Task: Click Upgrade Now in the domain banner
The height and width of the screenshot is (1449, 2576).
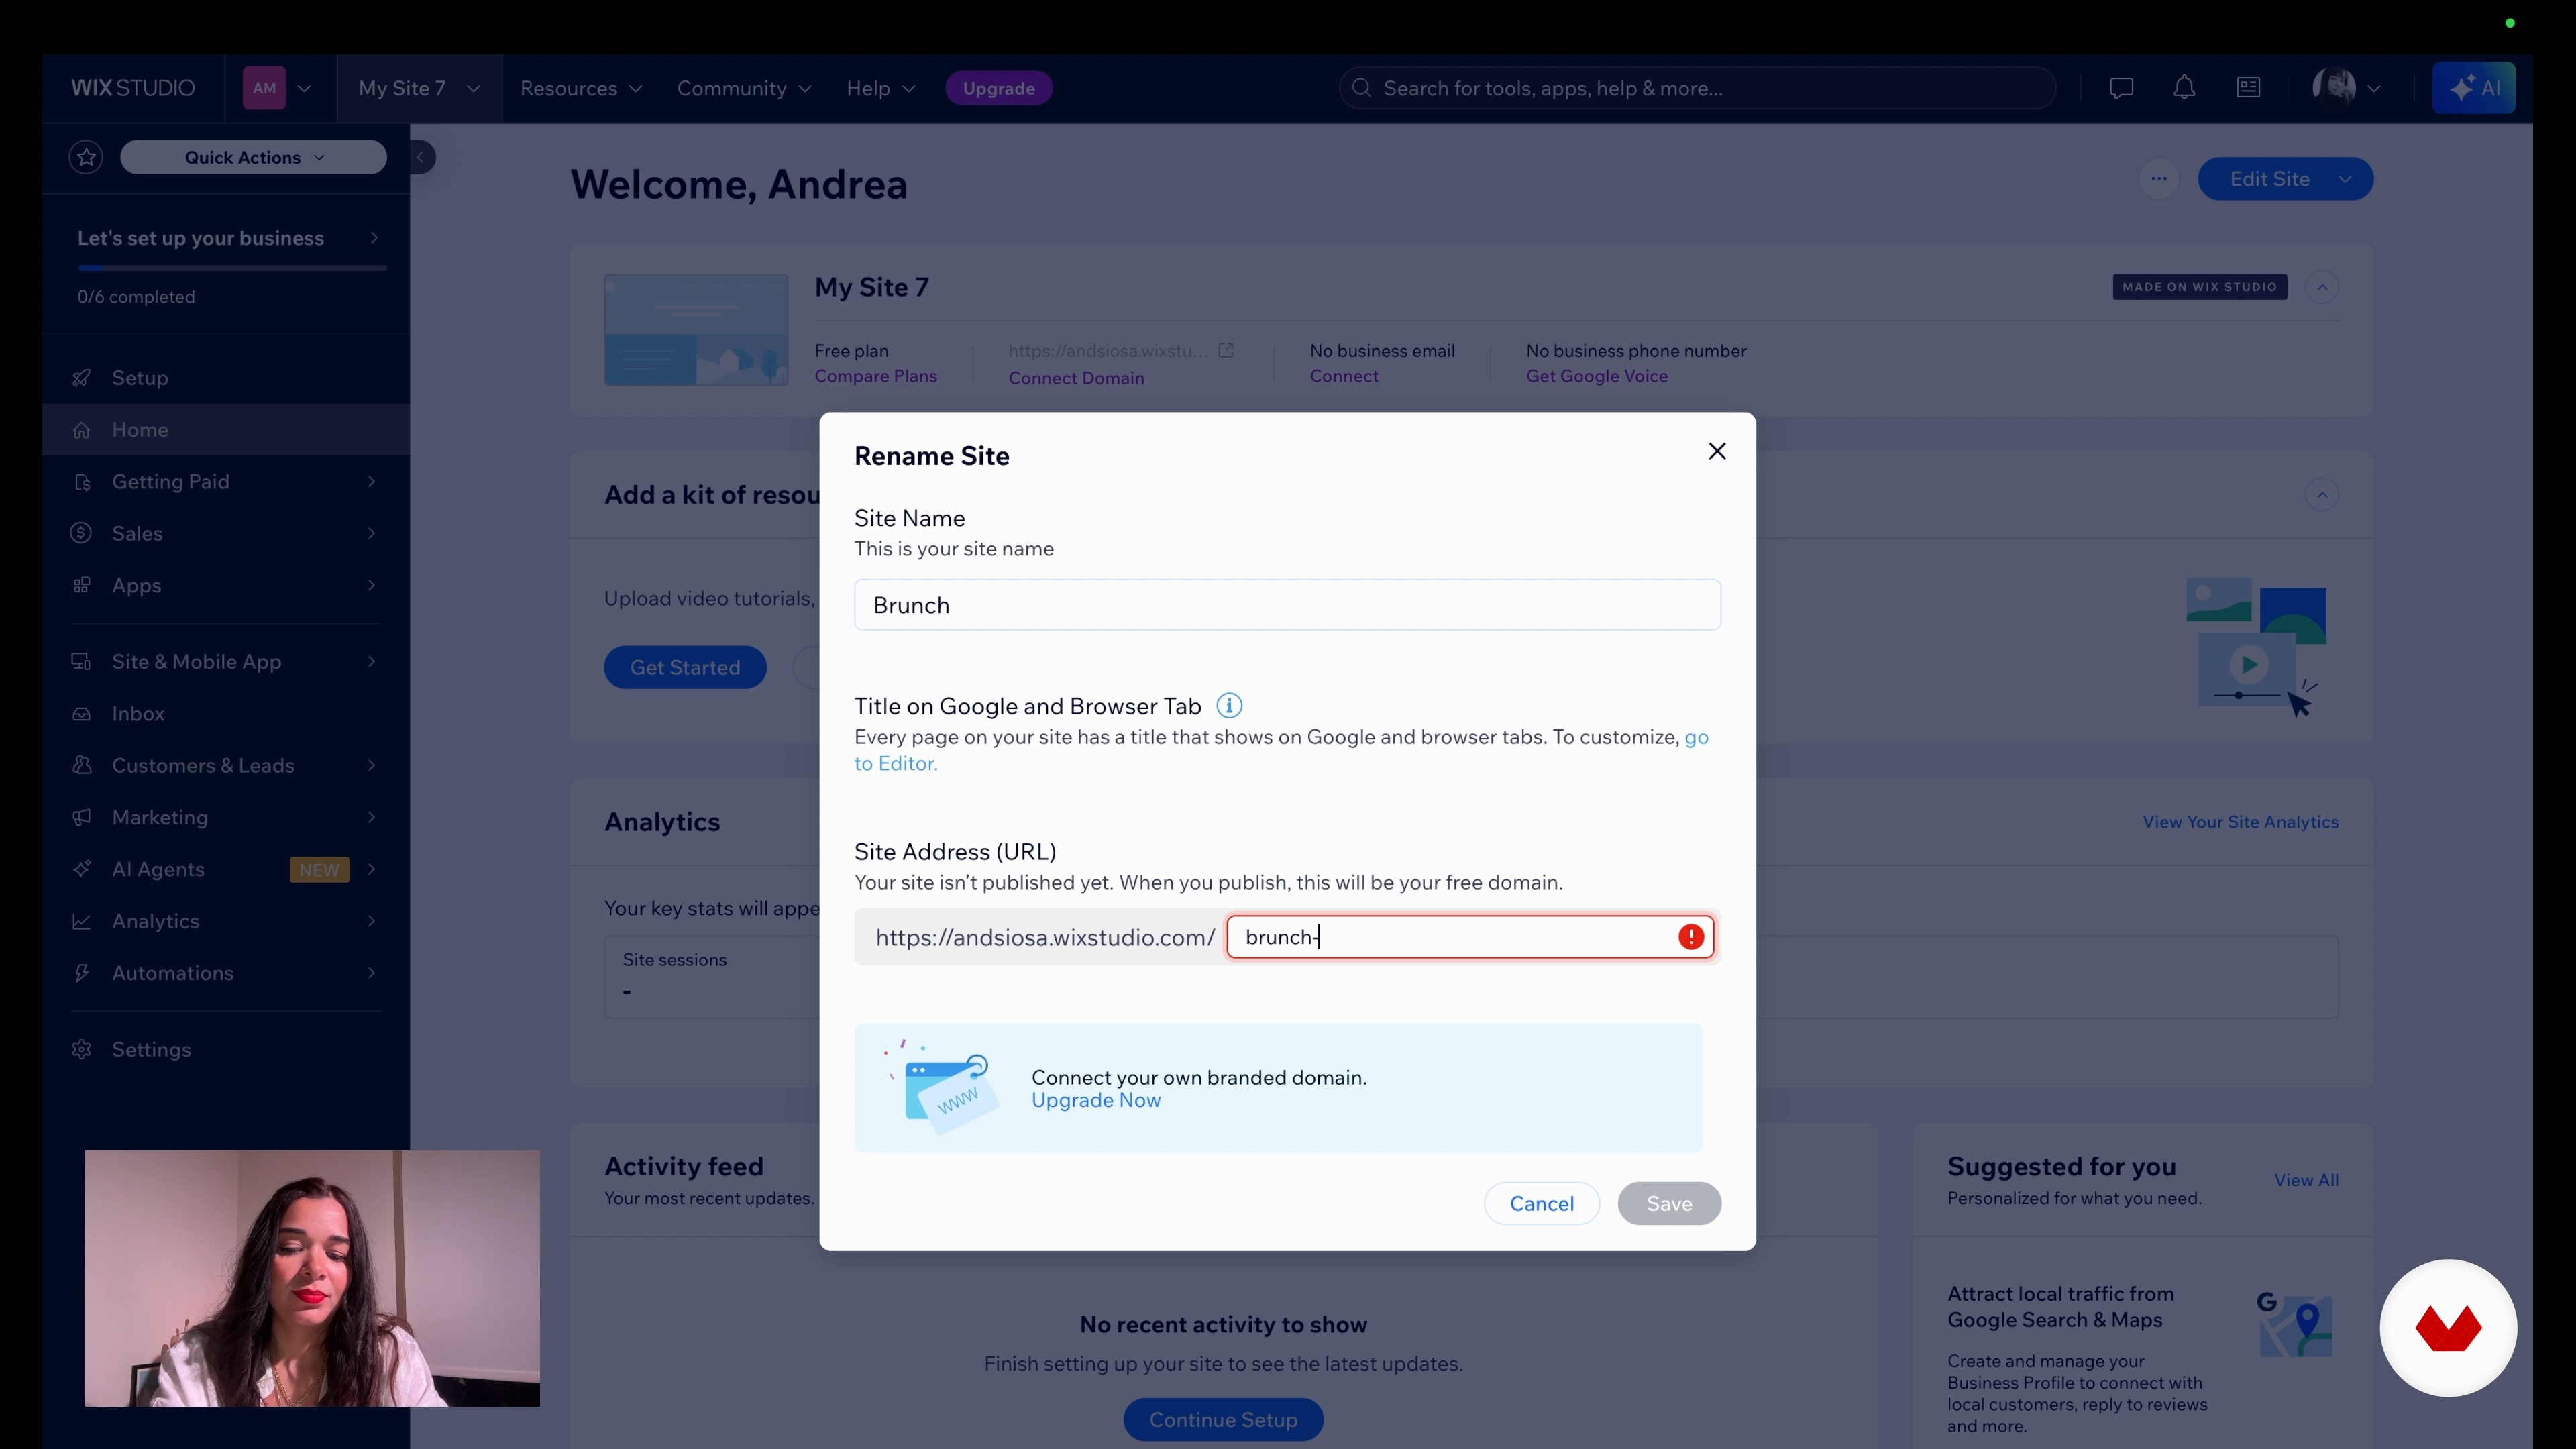Action: point(1096,1101)
